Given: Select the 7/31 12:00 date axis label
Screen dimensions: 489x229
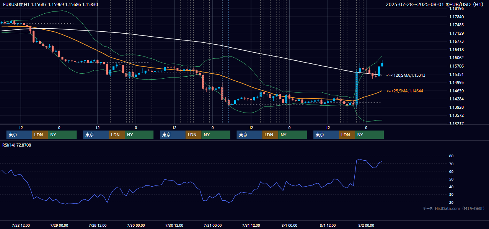Looking at the screenshot, I should (x=251, y=225).
